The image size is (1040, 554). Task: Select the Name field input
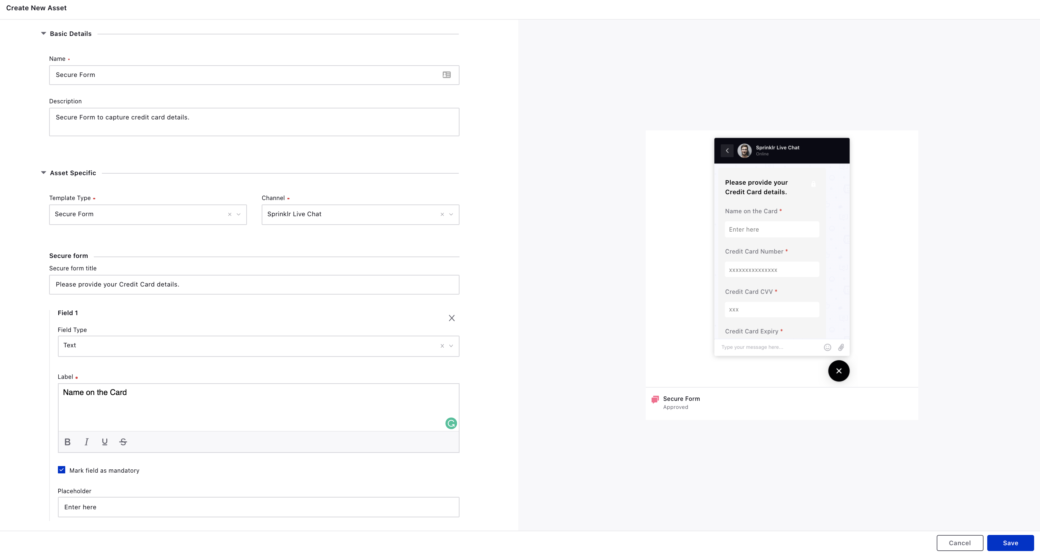click(254, 74)
